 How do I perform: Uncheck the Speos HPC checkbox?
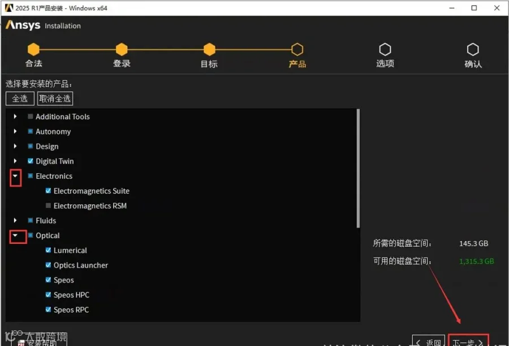click(48, 295)
